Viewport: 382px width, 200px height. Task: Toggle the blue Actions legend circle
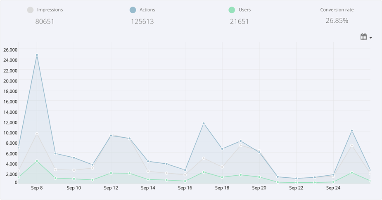133,10
